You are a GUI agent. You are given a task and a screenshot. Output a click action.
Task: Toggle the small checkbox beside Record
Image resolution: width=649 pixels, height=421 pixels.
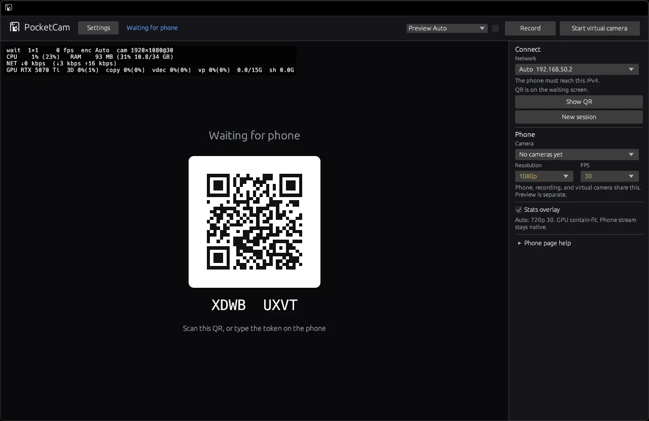495,28
